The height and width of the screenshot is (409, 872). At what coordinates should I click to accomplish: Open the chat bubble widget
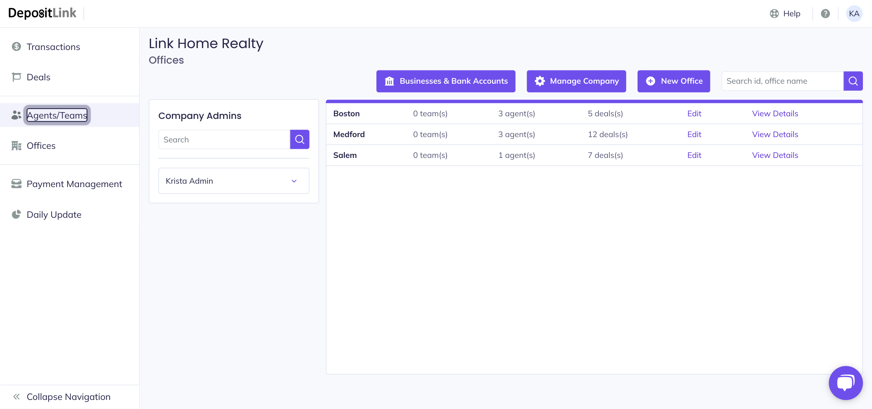[845, 382]
